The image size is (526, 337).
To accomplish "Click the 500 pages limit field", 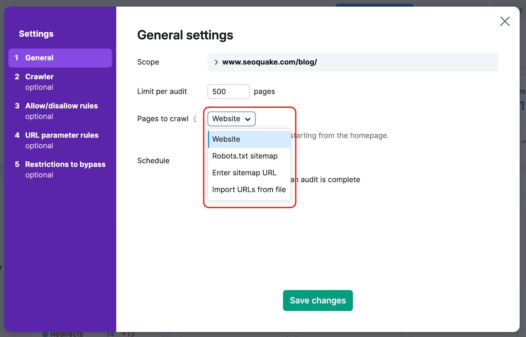I will 228,91.
